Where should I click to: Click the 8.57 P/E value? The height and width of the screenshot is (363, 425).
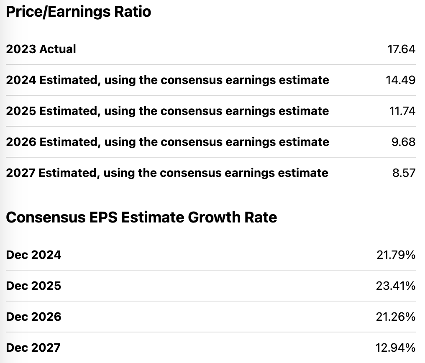tap(404, 173)
